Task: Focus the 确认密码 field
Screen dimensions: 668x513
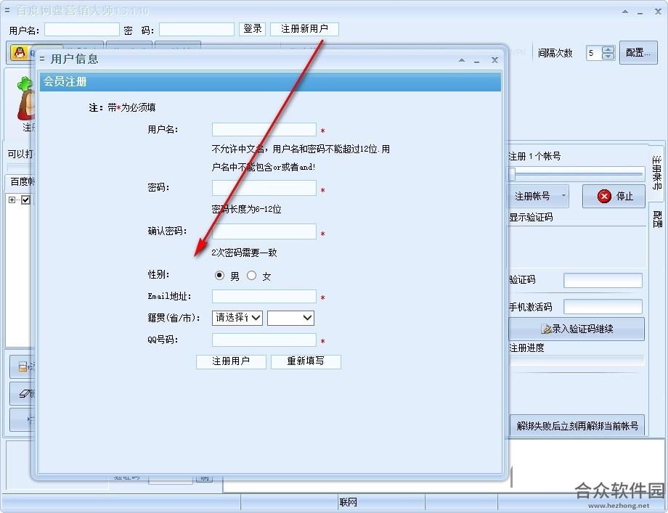Action: [x=264, y=231]
